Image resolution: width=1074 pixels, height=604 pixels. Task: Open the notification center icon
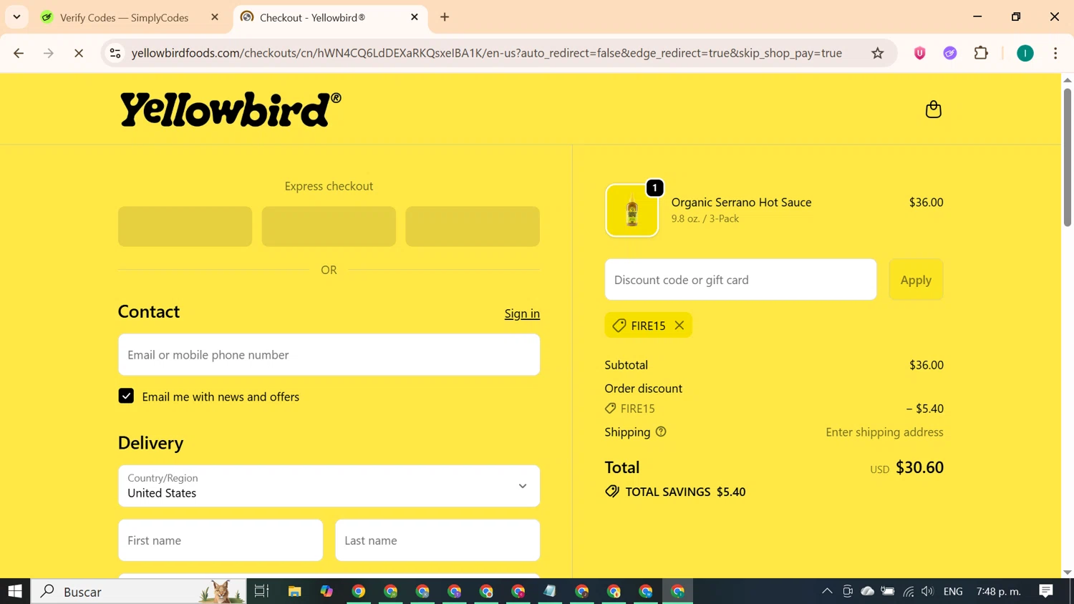click(x=1046, y=591)
